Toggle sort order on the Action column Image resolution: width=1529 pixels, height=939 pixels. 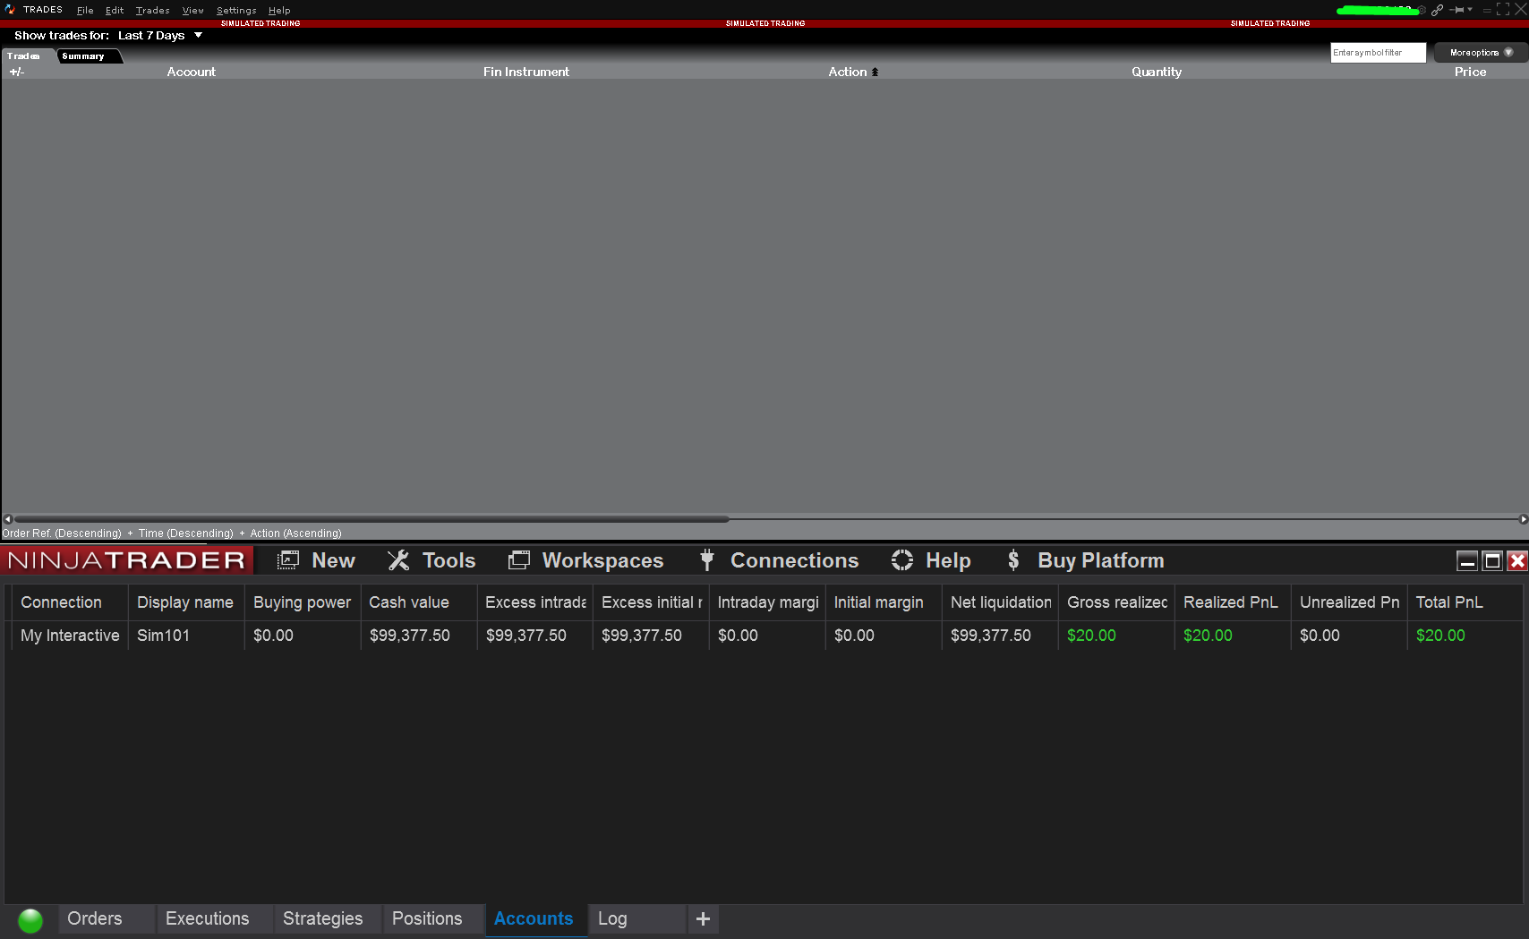[851, 72]
